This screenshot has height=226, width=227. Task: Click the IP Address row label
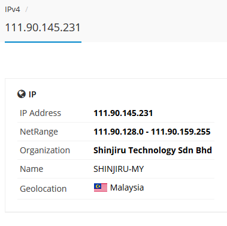tap(41, 113)
